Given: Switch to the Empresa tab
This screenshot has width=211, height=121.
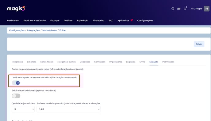Looking at the screenshot, I should coord(32,62).
